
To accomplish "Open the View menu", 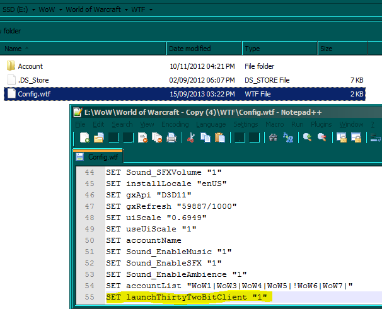I will click(x=147, y=124).
